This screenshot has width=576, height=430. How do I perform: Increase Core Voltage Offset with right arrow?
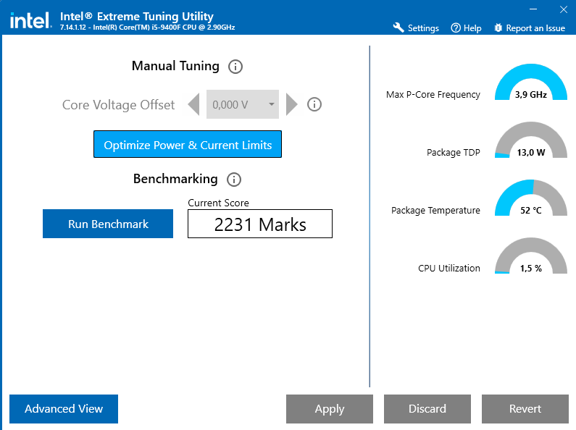pyautogui.click(x=291, y=104)
